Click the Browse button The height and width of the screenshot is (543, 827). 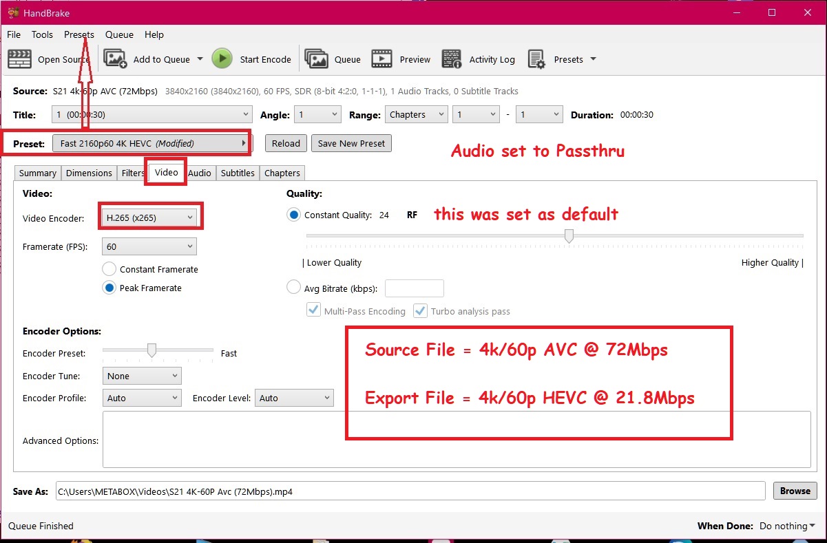click(x=795, y=491)
